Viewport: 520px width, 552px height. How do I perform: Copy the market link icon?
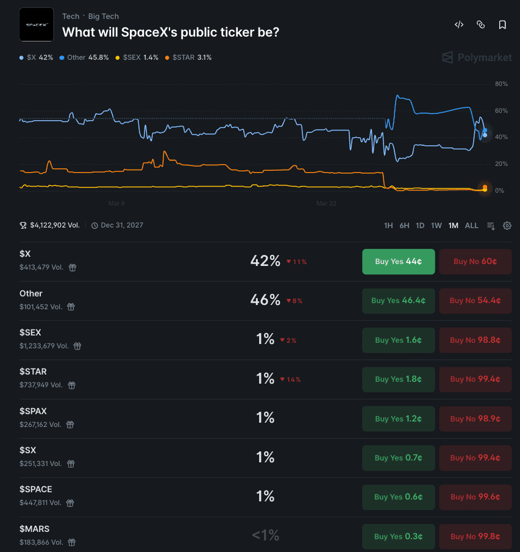tap(480, 25)
